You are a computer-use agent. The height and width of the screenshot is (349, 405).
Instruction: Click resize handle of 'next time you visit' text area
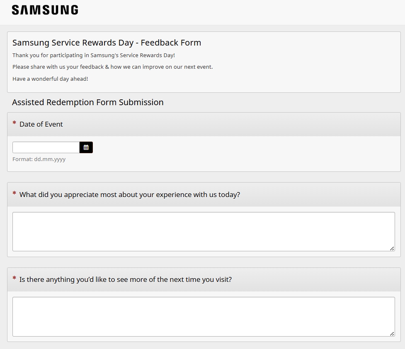392,334
